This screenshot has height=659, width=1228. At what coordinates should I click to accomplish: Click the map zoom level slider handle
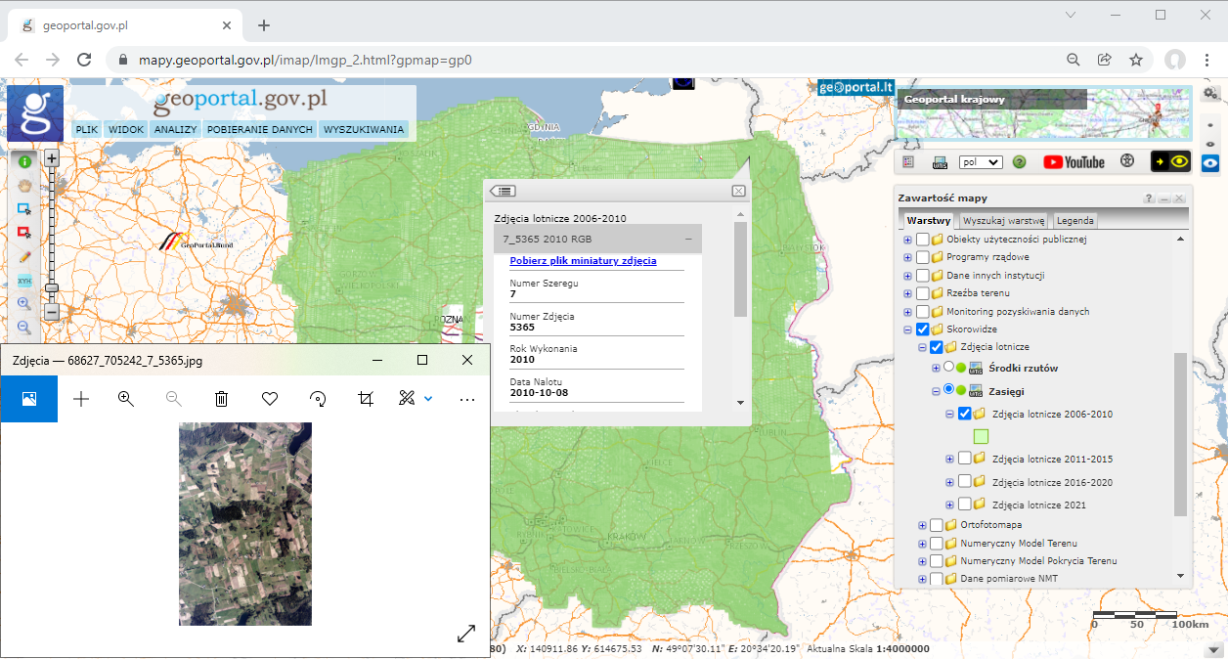pos(52,288)
